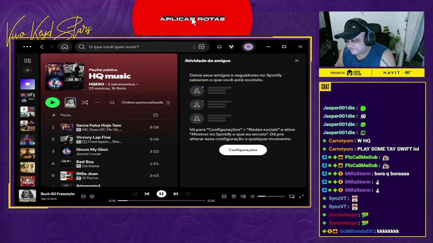Viewport: 433px width, 243px height.
Task: Seek on the song progress bar
Action: point(161,200)
